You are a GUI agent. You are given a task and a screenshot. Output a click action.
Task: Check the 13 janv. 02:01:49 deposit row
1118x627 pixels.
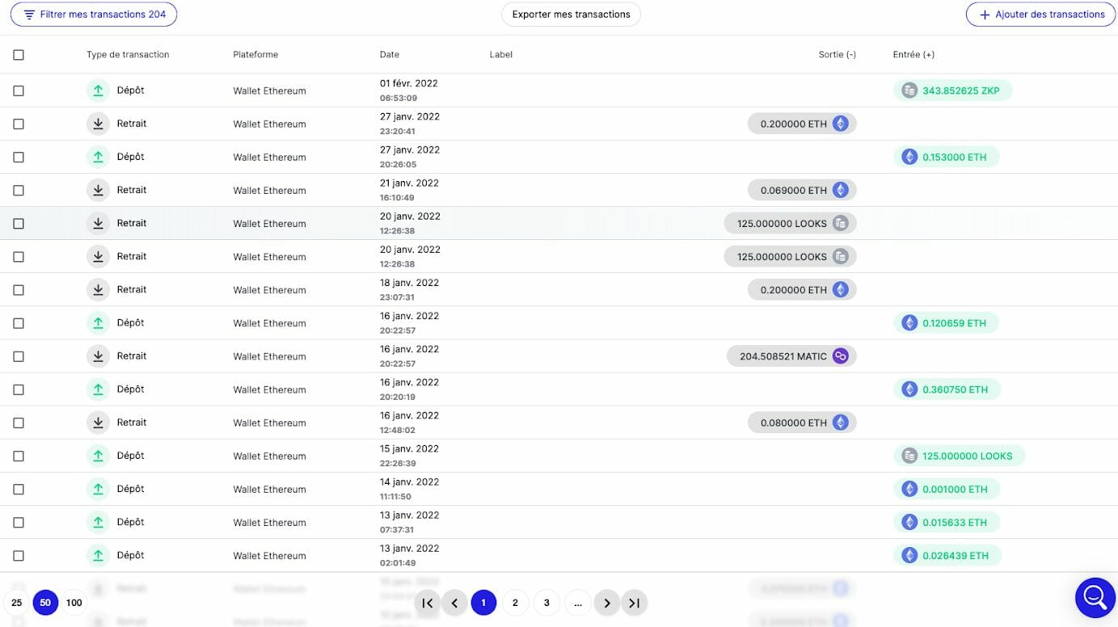coord(19,555)
